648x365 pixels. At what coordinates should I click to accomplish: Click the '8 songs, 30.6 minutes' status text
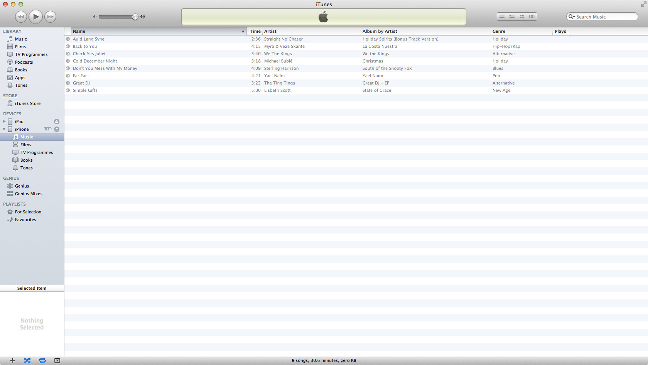point(324,360)
